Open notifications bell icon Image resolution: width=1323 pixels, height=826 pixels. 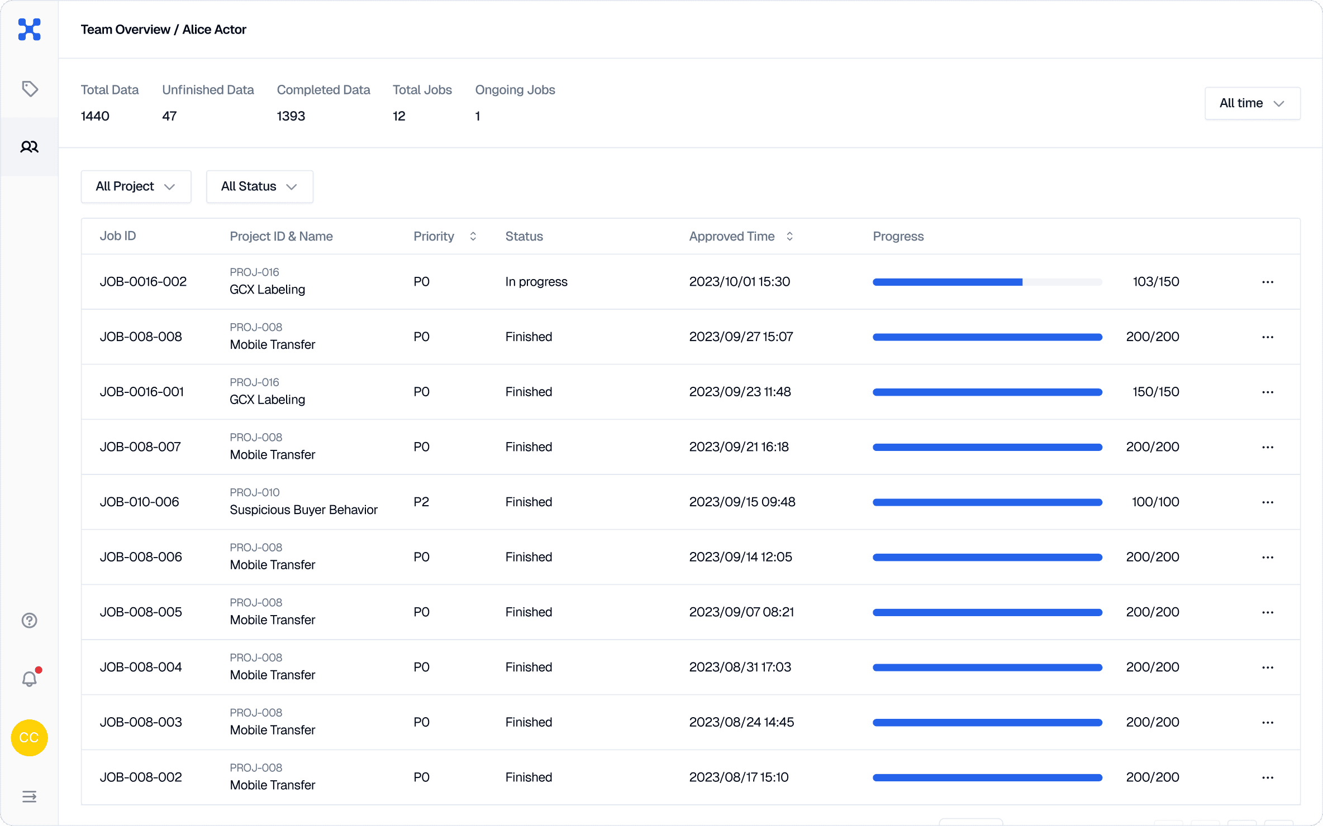tap(30, 679)
